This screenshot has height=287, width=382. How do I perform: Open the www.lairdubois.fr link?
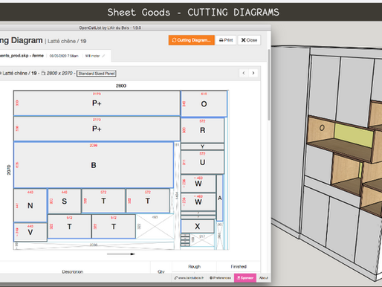coord(189,278)
